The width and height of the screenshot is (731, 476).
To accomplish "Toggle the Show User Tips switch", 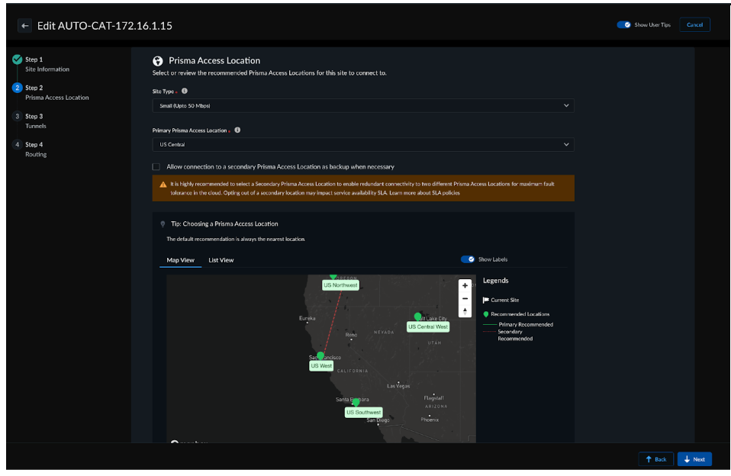I will click(623, 24).
